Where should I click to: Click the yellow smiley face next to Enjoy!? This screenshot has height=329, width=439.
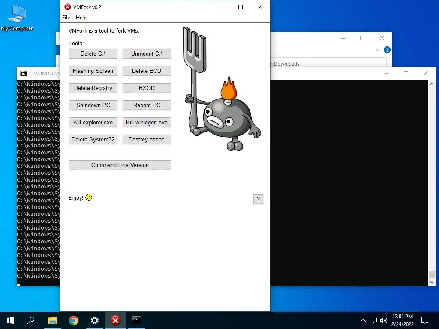tap(89, 197)
